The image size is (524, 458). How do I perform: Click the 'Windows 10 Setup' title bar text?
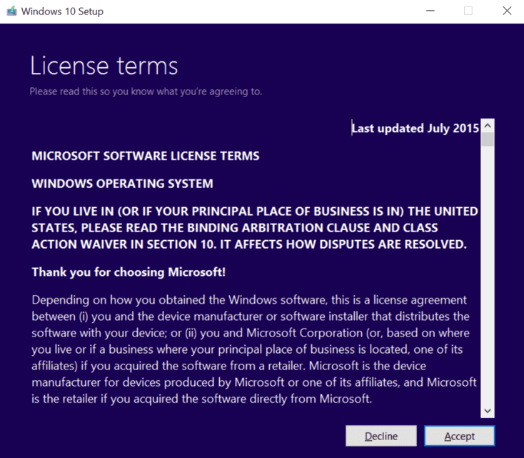point(62,11)
